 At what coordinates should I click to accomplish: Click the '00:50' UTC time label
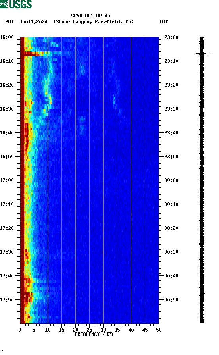coord(171,299)
